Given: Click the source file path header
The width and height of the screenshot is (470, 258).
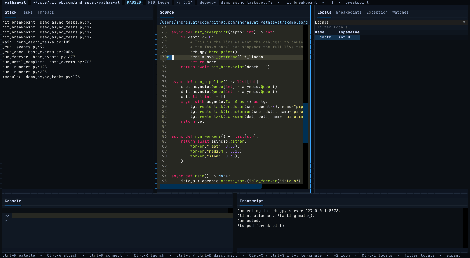Looking at the screenshot, I should 234,22.
